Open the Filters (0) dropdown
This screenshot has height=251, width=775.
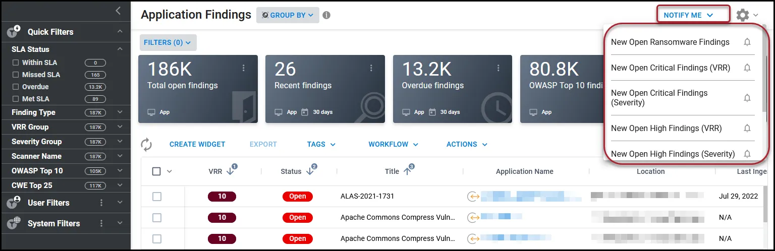click(168, 43)
